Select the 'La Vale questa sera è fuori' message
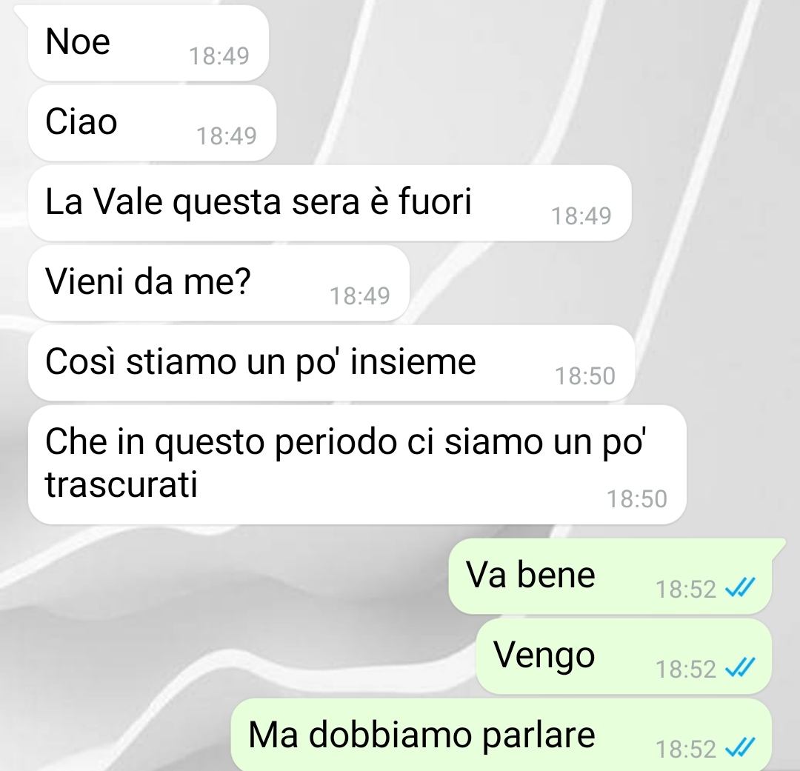 (x=330, y=203)
